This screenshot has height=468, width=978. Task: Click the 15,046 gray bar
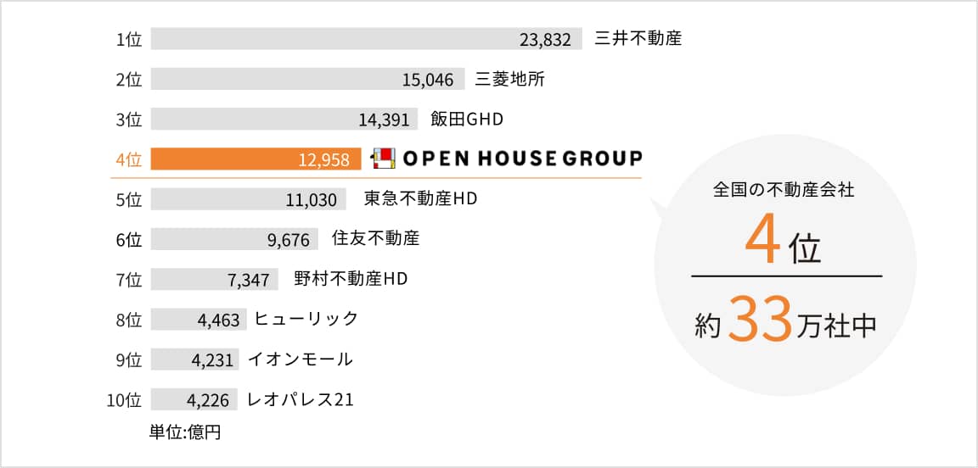tap(307, 80)
